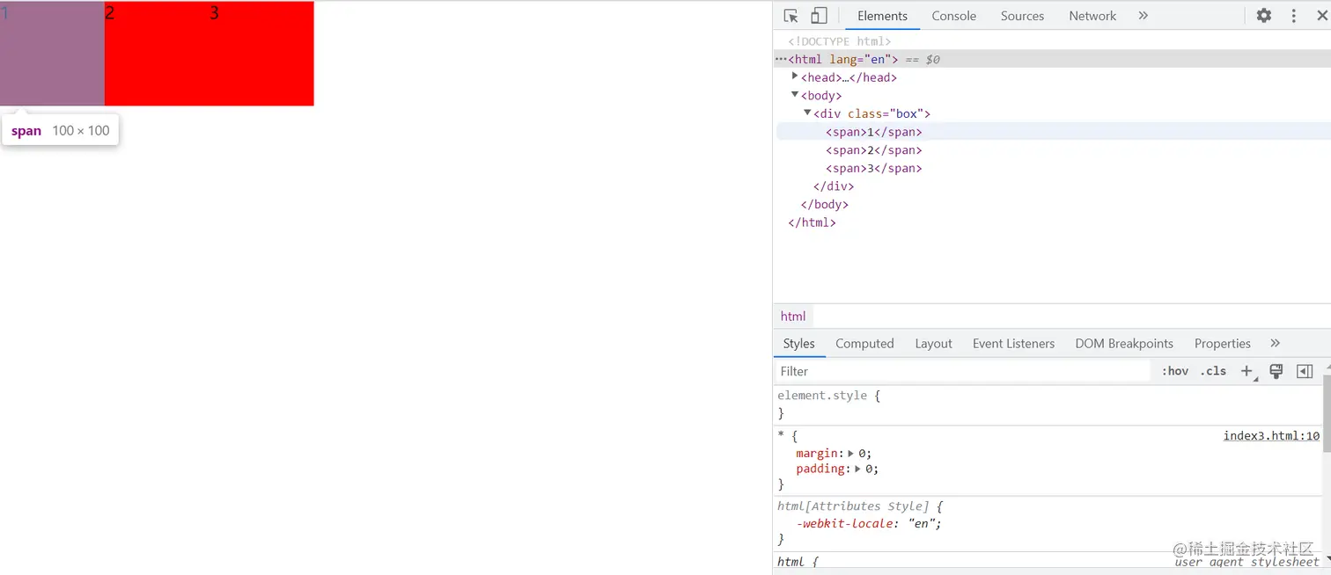
Task: Open DevTools settings gear
Action: [x=1264, y=16]
